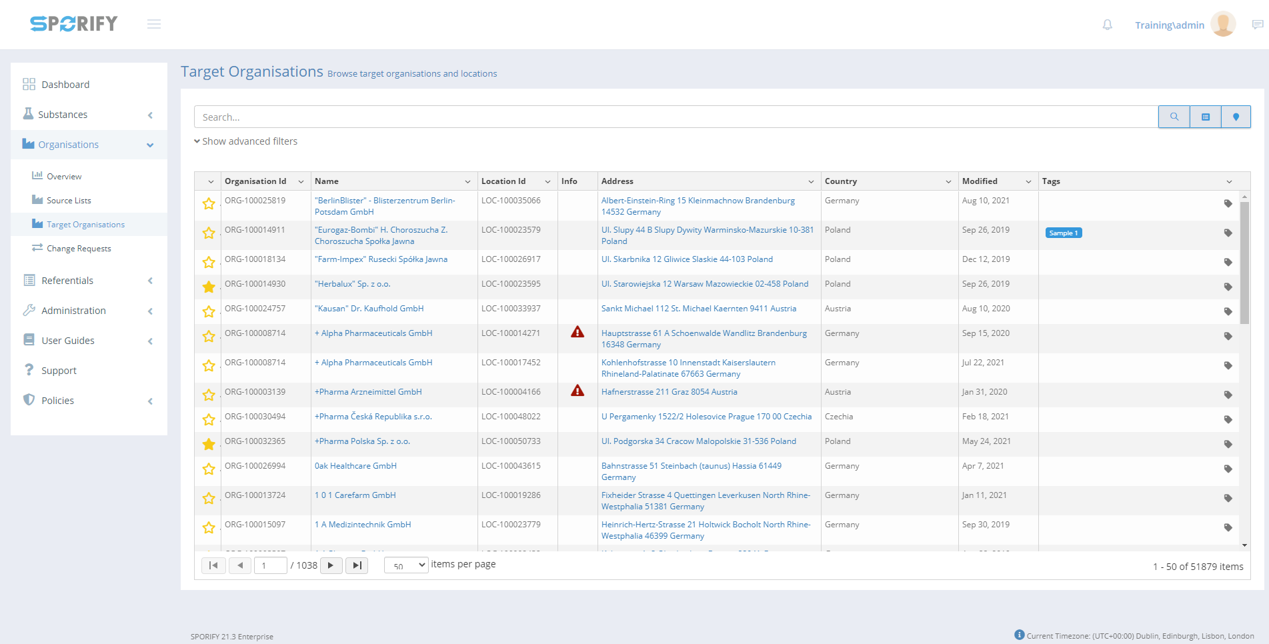
Task: Open Country column filter menu
Action: (x=948, y=181)
